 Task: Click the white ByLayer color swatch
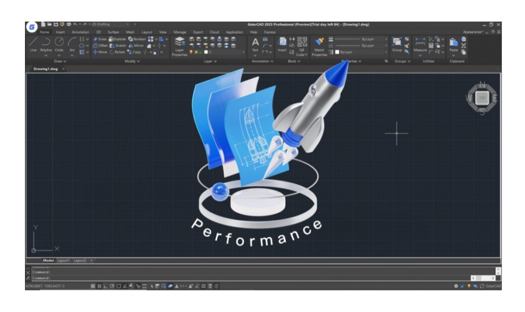click(337, 52)
